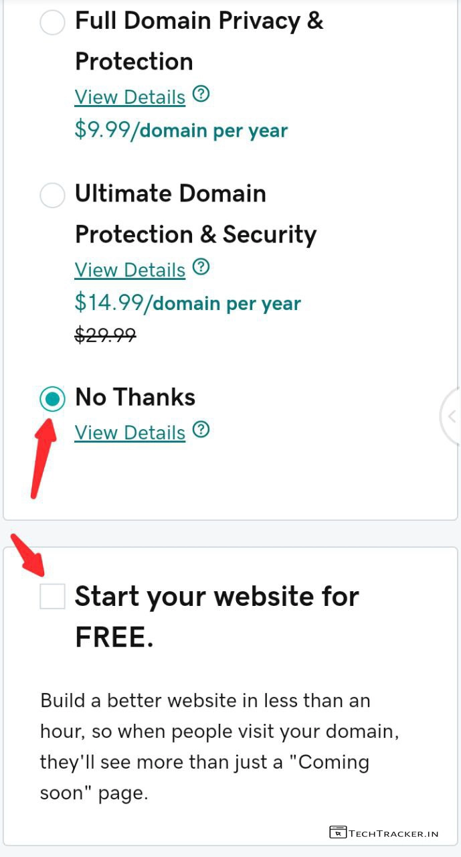Click help icon beside No Thanks details
Viewport: 461px width, 857px height.
click(x=201, y=430)
